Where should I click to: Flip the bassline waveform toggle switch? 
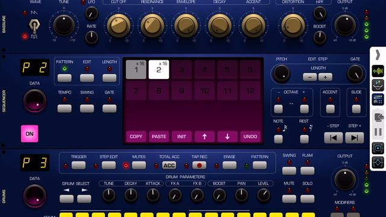coord(34,25)
